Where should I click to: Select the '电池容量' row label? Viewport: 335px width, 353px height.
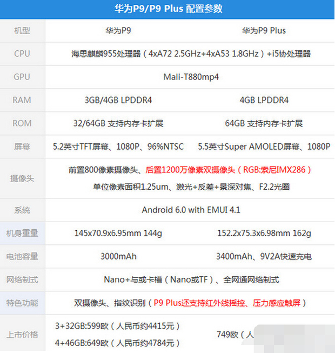tap(22, 256)
